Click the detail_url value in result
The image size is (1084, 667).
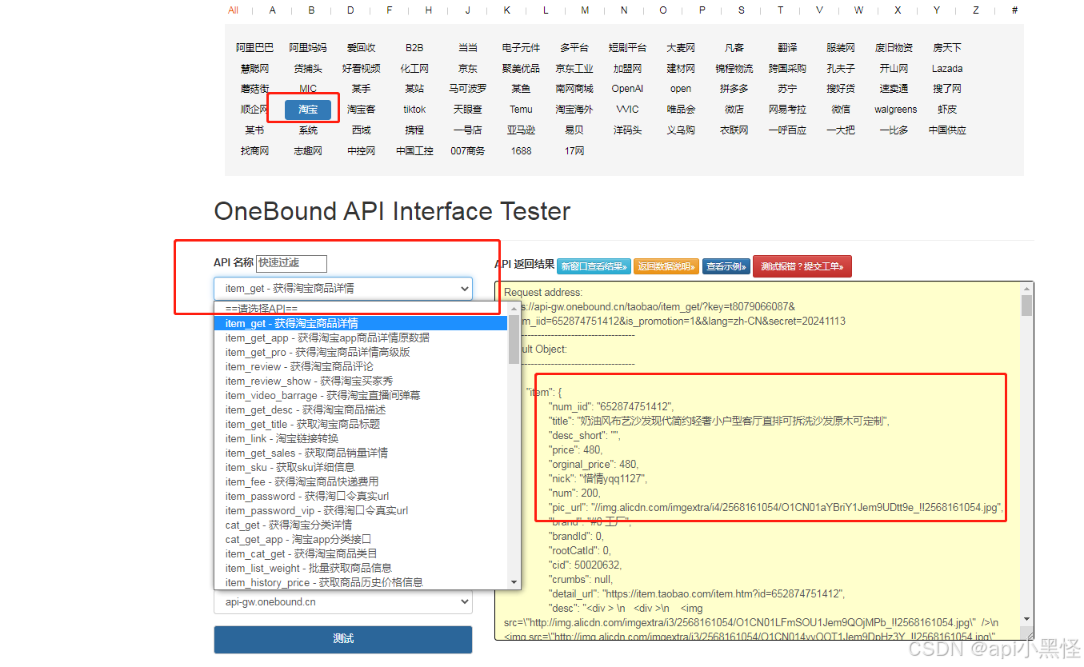pyautogui.click(x=722, y=594)
